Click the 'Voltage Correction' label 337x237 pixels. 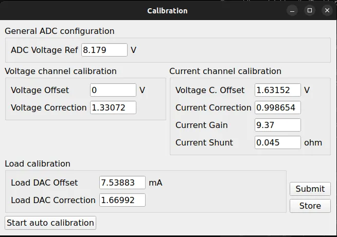(x=48, y=107)
